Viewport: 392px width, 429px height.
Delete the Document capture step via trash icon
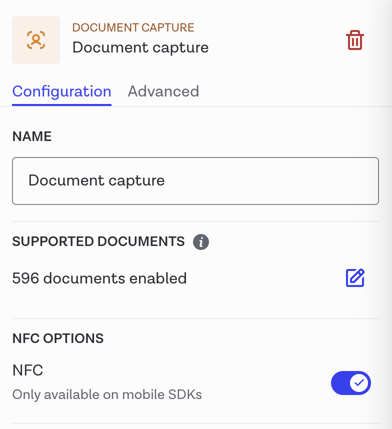(x=355, y=40)
